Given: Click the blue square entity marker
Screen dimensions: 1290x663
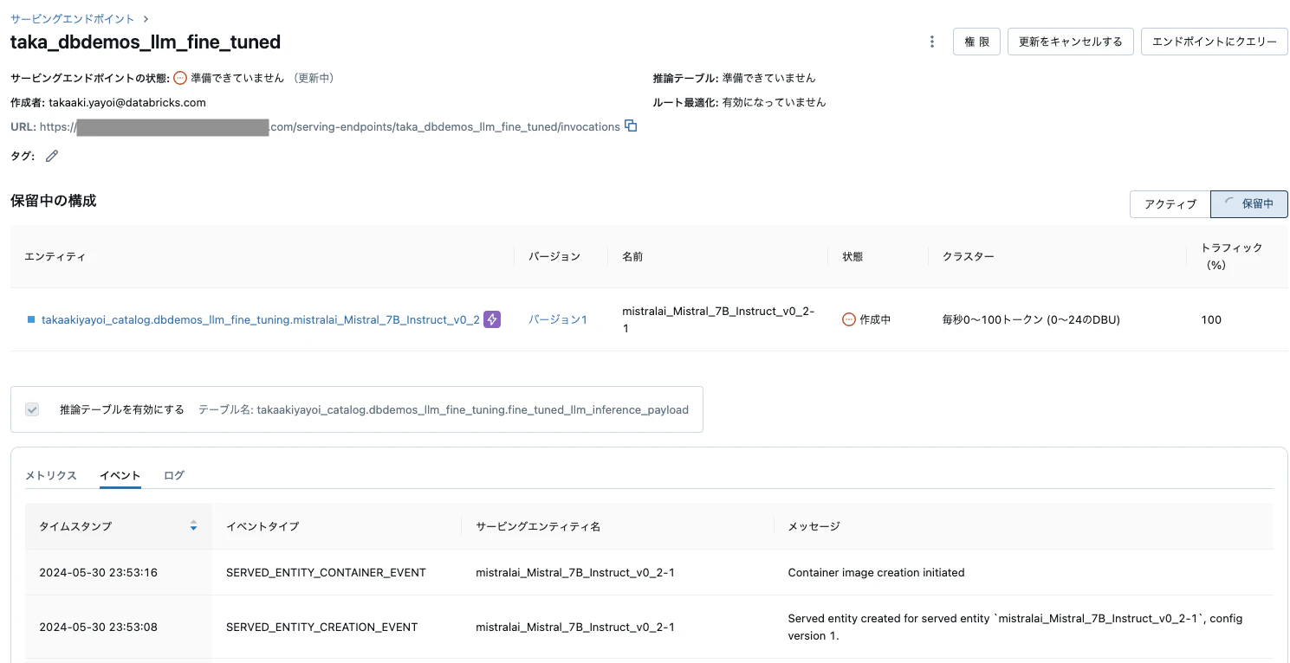Looking at the screenshot, I should (31, 319).
